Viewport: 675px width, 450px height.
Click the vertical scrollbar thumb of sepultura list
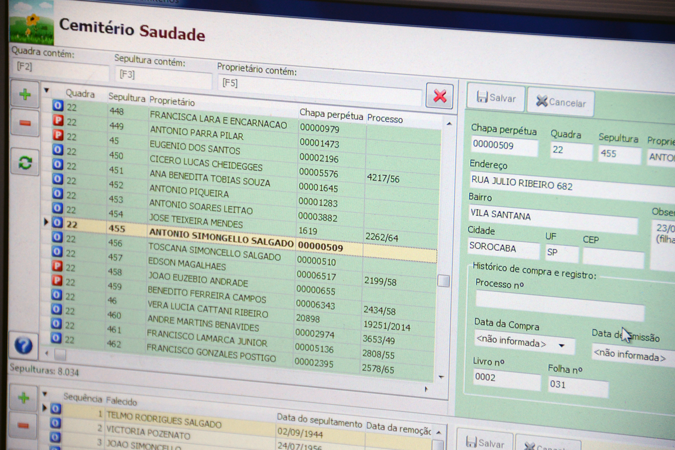coord(443,281)
